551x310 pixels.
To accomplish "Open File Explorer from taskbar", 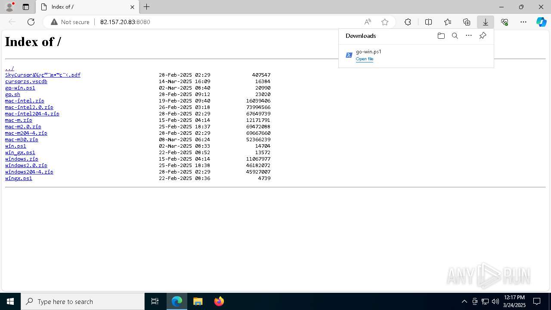I will click(x=198, y=301).
